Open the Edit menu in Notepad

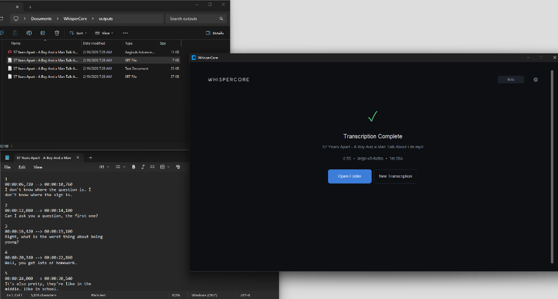click(x=22, y=167)
